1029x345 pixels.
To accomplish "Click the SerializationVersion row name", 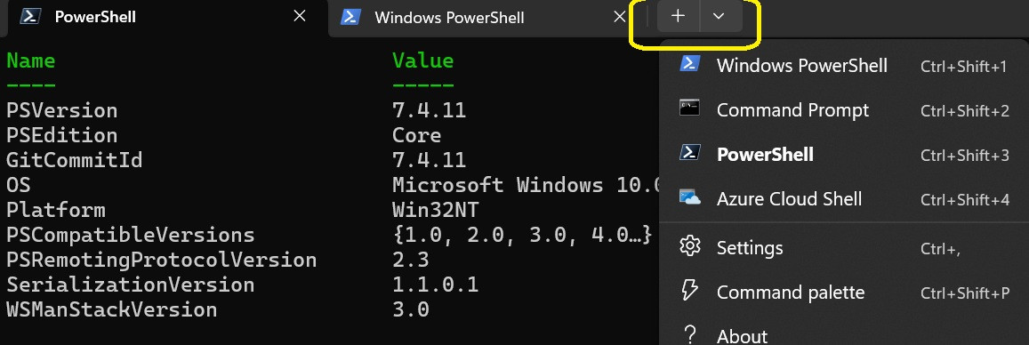I will (x=130, y=285).
